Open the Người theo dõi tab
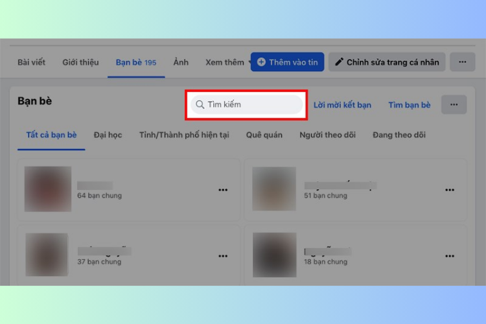486x324 pixels. [x=327, y=135]
